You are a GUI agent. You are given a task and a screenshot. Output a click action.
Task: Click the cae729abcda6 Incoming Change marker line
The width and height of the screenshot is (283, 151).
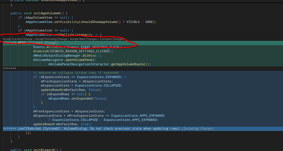tap(143, 128)
